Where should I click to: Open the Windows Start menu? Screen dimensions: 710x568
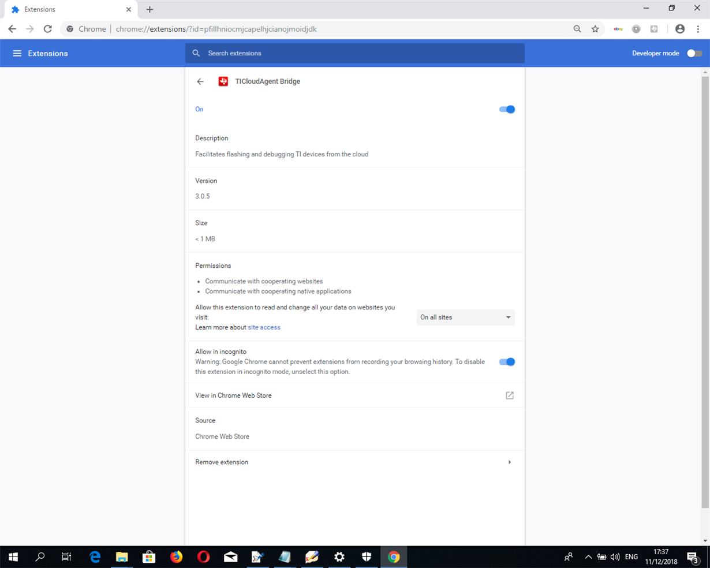click(x=13, y=557)
